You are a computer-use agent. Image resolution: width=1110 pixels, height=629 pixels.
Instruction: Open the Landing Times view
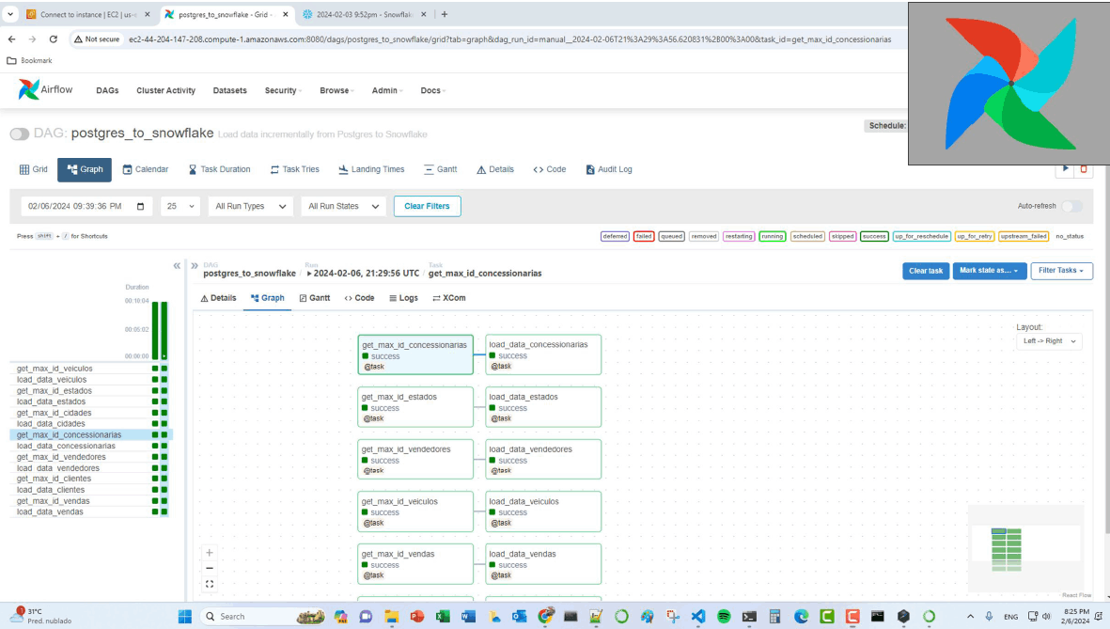tap(371, 169)
